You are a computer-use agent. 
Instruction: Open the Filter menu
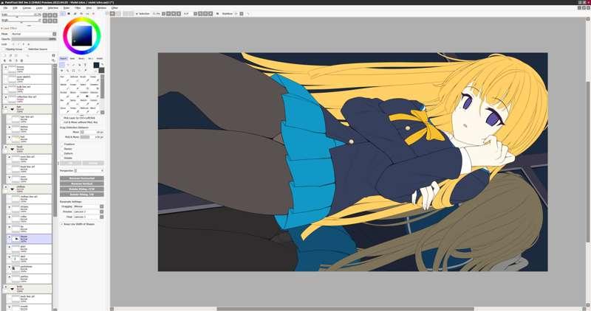78,7
